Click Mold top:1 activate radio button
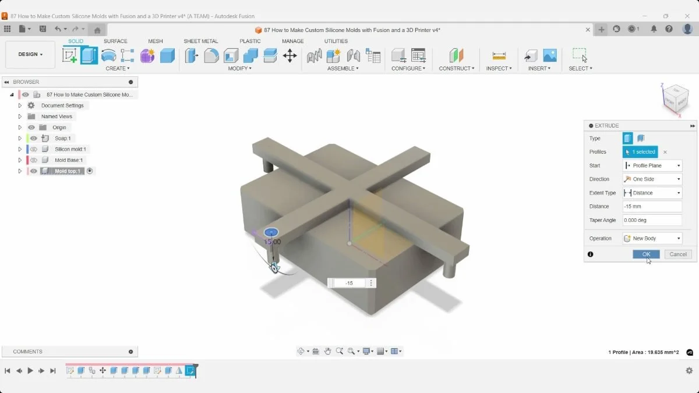Screen dimensions: 699x393 (x=90, y=171)
